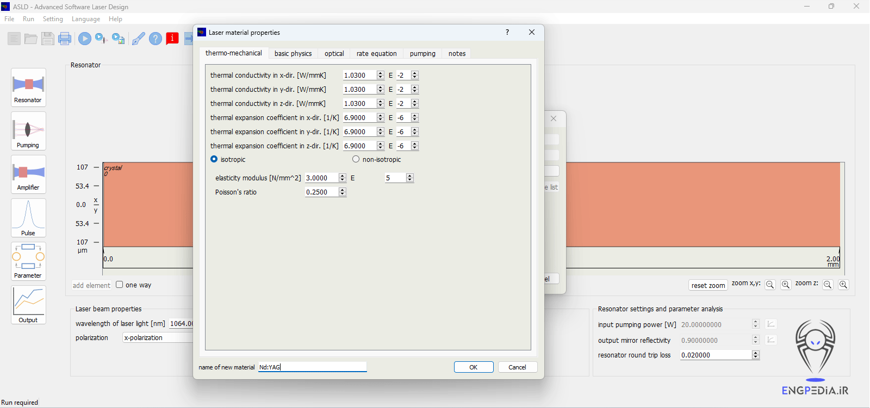The width and height of the screenshot is (870, 408).
Task: Open the polarization dropdown
Action: point(158,338)
